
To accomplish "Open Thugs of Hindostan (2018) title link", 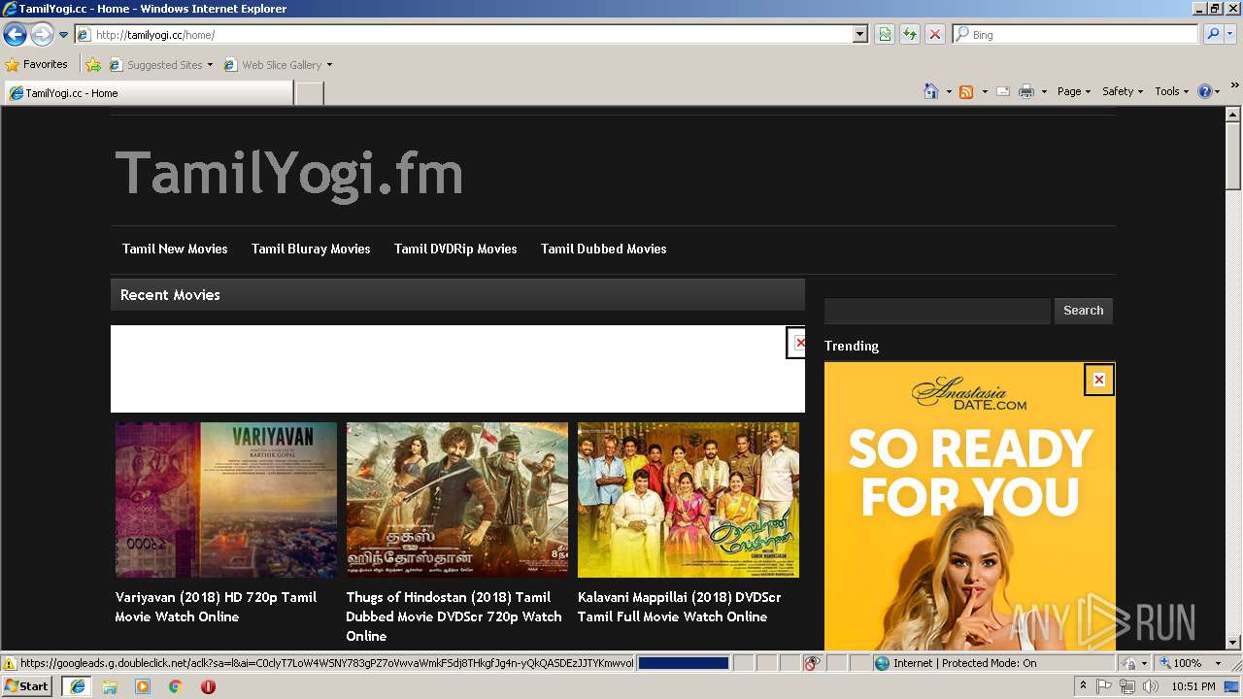I will (x=454, y=616).
